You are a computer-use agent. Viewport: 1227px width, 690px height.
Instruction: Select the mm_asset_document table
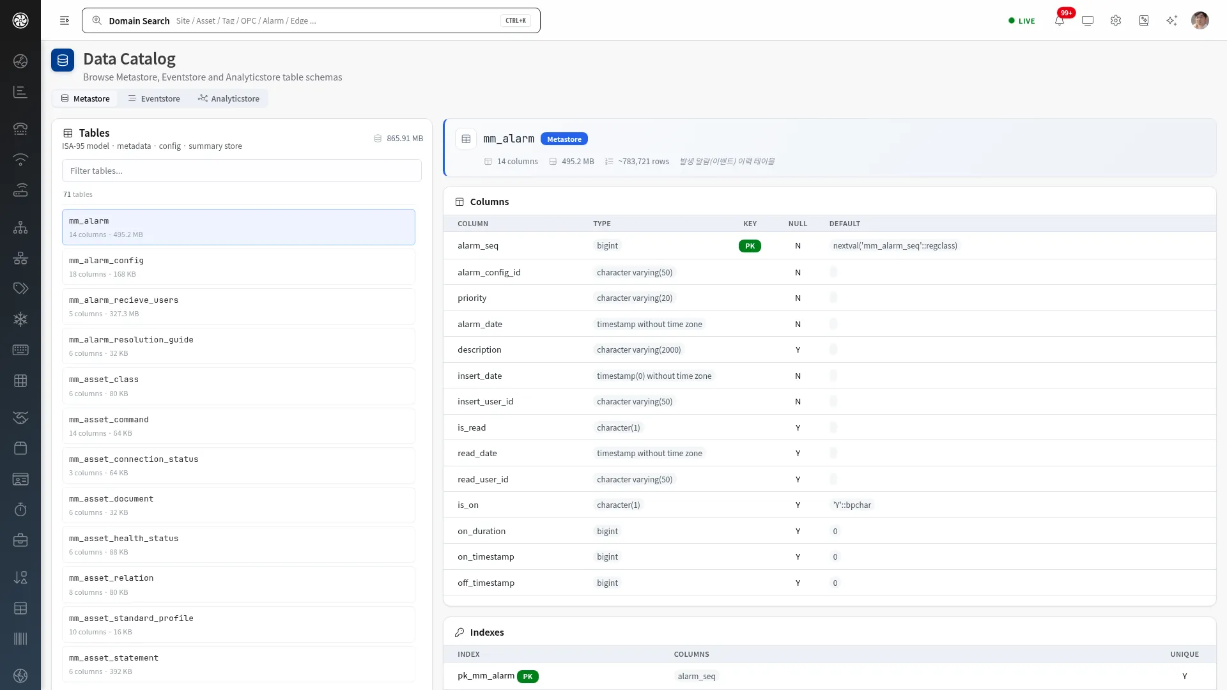click(x=238, y=505)
